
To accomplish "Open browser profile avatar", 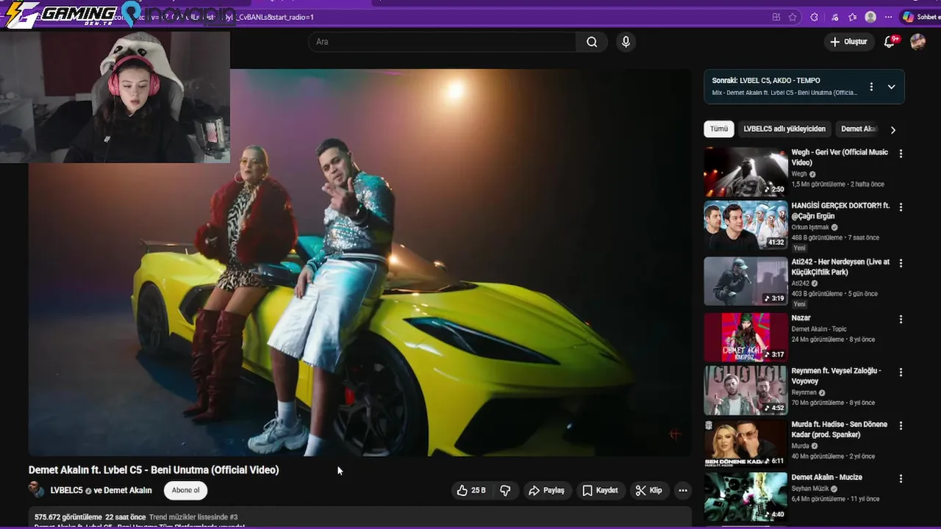I will [x=870, y=17].
